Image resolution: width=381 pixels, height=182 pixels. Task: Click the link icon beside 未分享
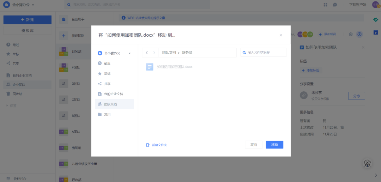pyautogui.click(x=304, y=95)
